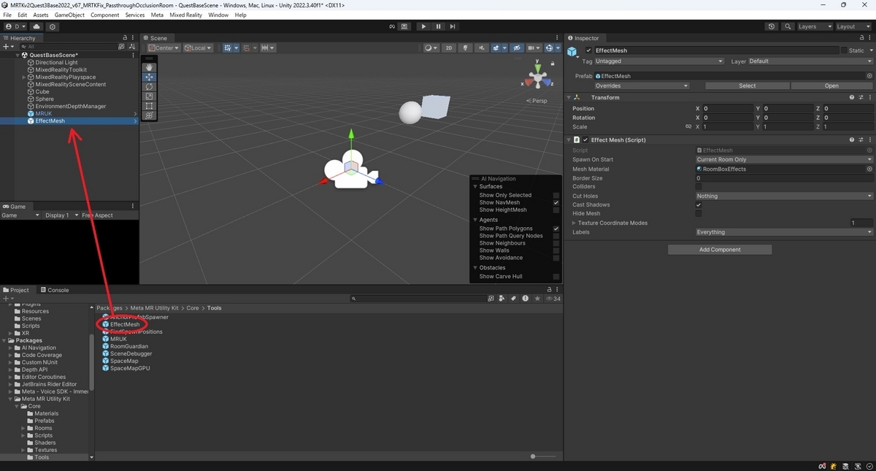Select the Rect tool in Scene toolbar
This screenshot has height=471, width=876.
point(150,106)
